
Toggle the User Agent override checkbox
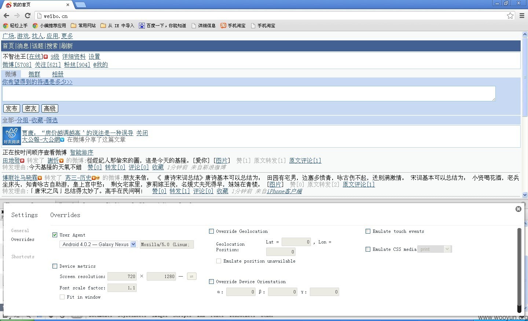55,235
